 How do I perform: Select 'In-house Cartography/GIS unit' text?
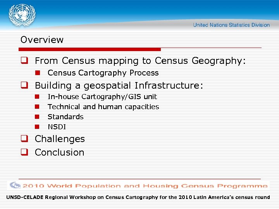pyautogui.click(x=102, y=97)
